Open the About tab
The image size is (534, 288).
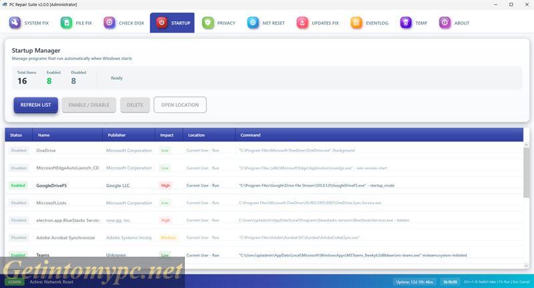click(454, 23)
